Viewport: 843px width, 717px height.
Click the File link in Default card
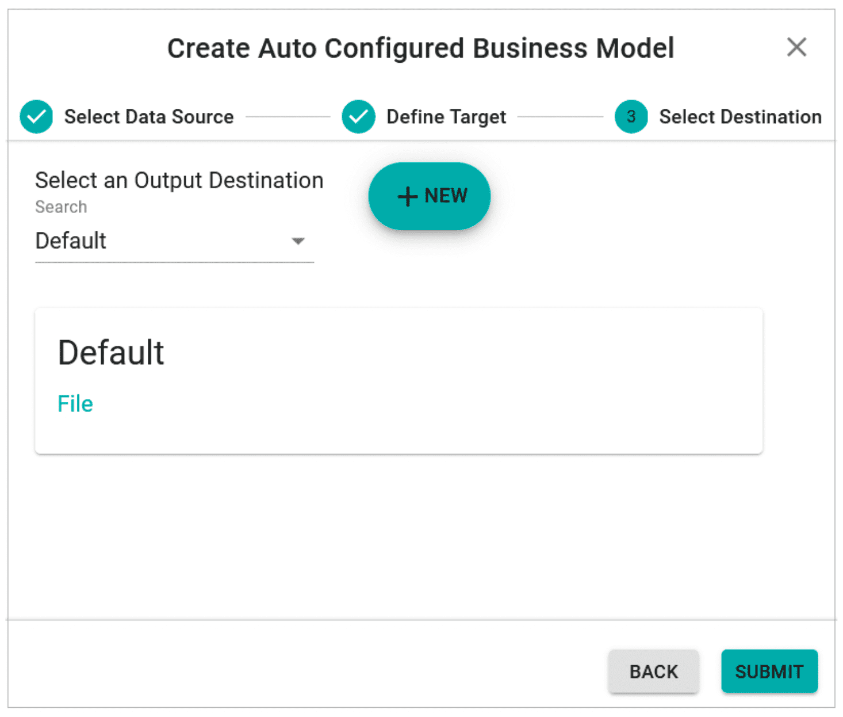[75, 404]
